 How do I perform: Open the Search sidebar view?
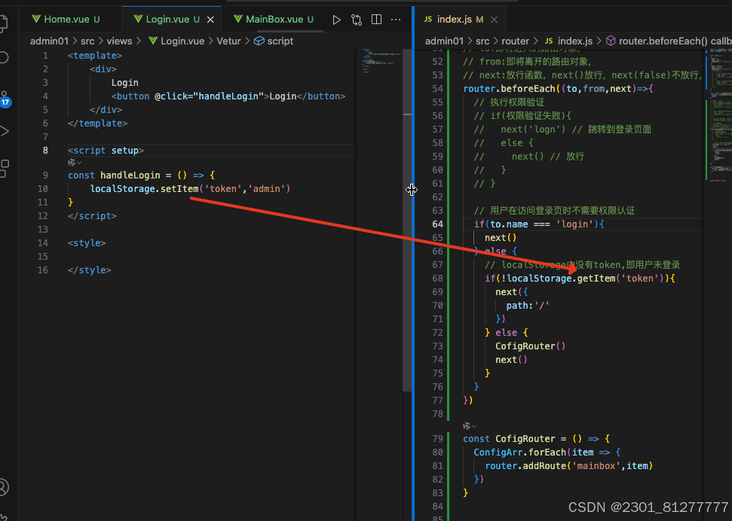[4, 58]
